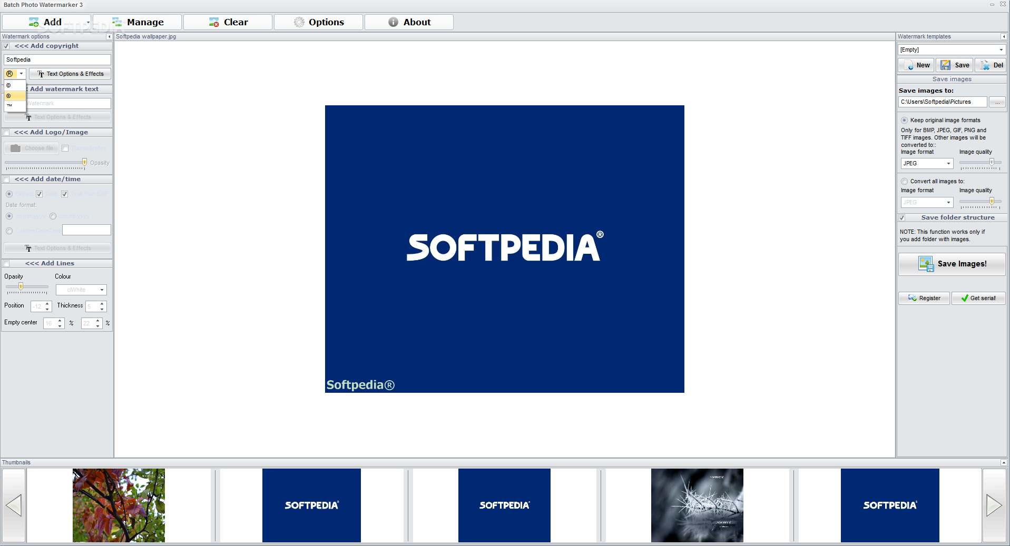Toggle the Date checkbox
This screenshot has width=1010, height=546.
[x=39, y=194]
